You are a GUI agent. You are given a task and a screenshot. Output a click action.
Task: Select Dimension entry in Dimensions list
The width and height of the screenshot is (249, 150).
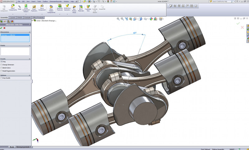(x=8, y=35)
